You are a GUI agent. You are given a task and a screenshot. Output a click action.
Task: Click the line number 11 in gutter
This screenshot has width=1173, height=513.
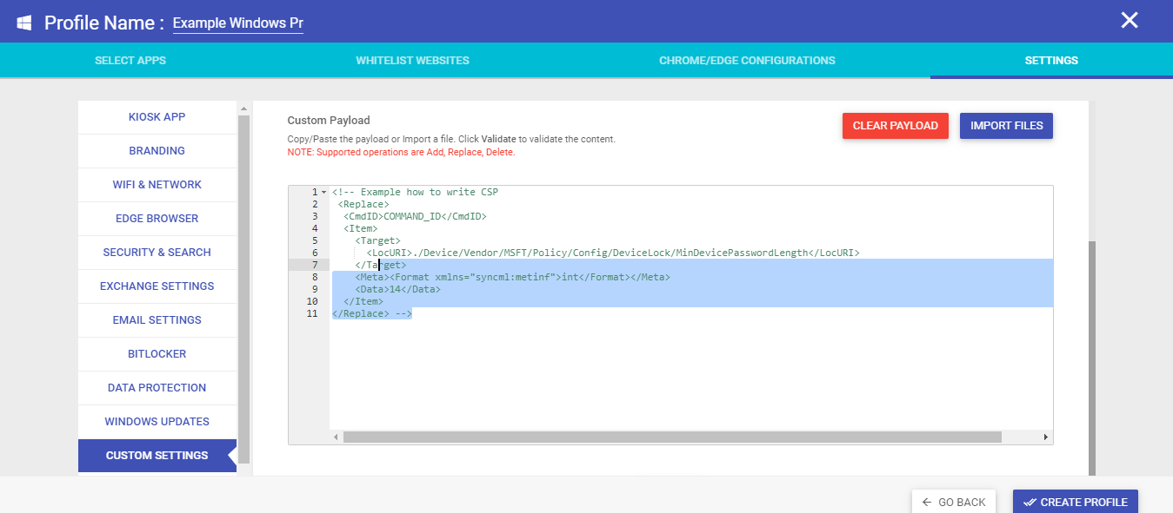[x=312, y=313]
